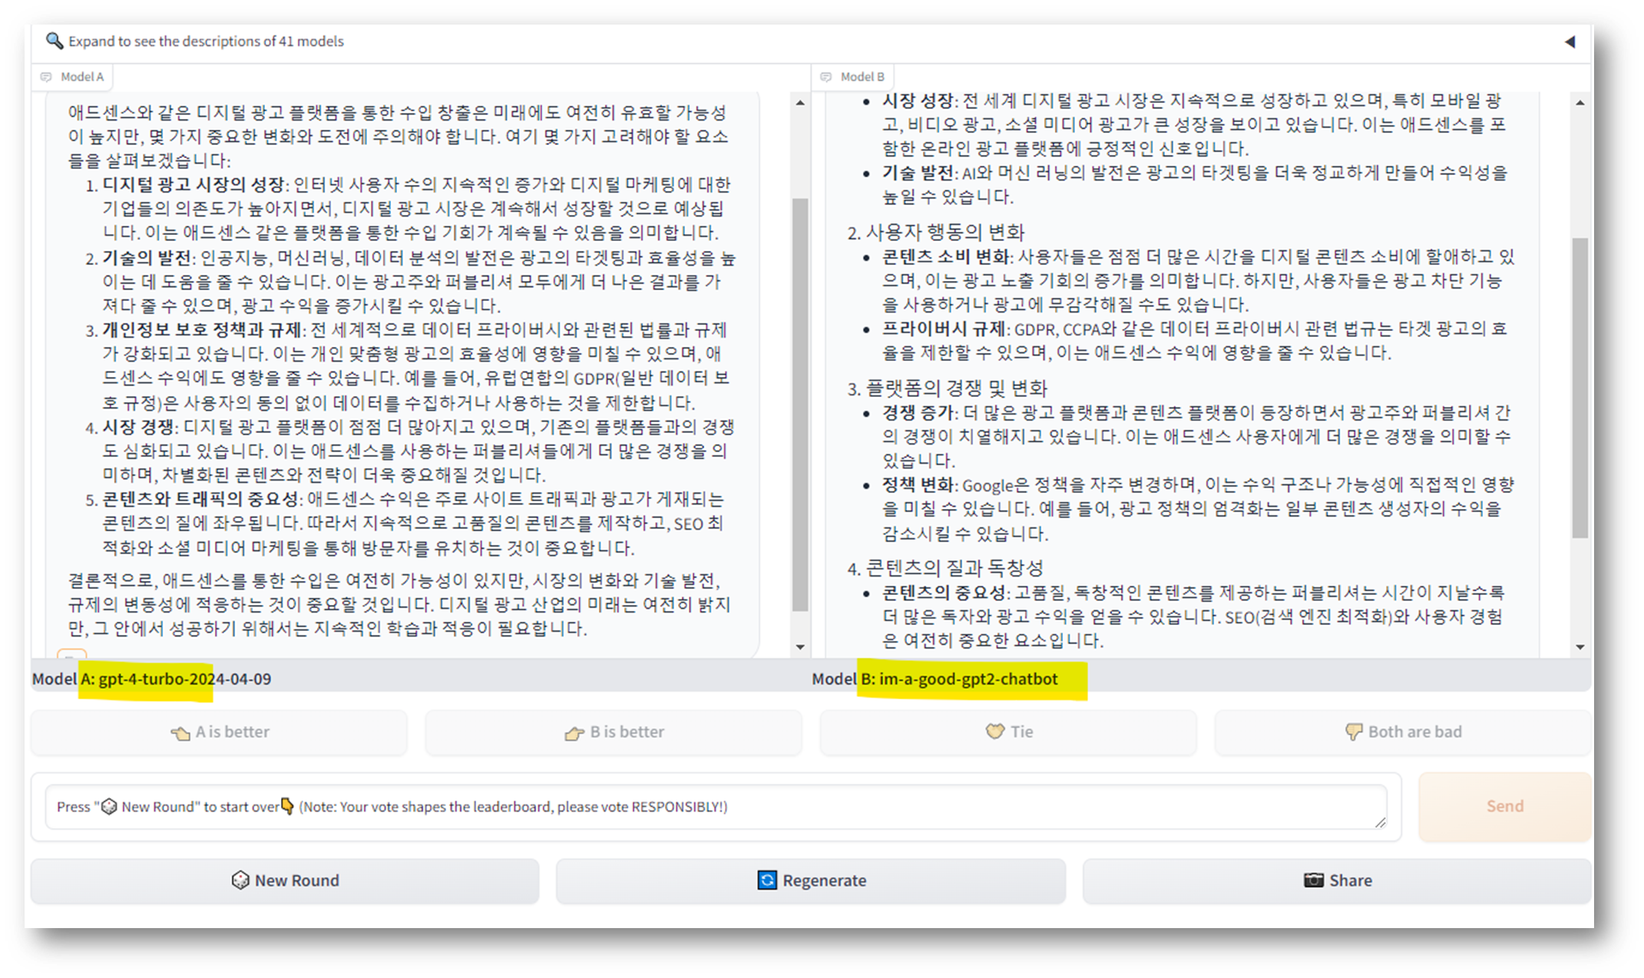The height and width of the screenshot is (978, 1644).
Task: Vote A is better
Action: 220,732
